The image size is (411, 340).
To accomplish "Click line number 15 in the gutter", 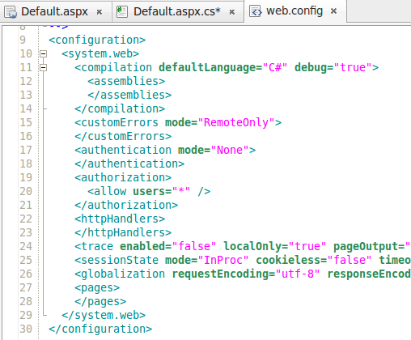I will coord(26,122).
